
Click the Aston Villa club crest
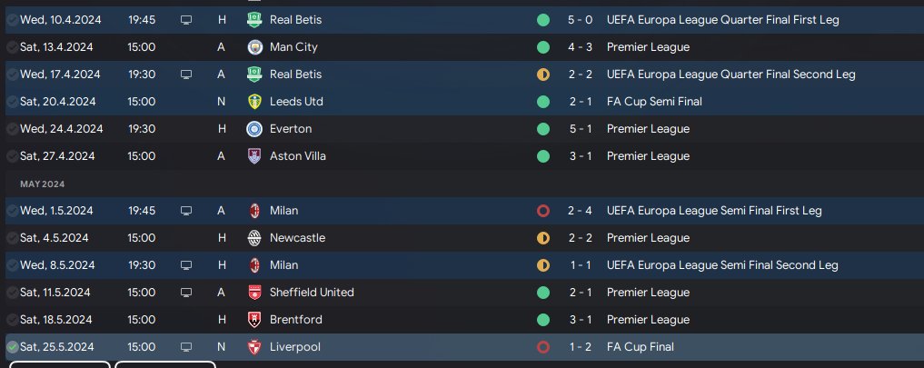254,156
